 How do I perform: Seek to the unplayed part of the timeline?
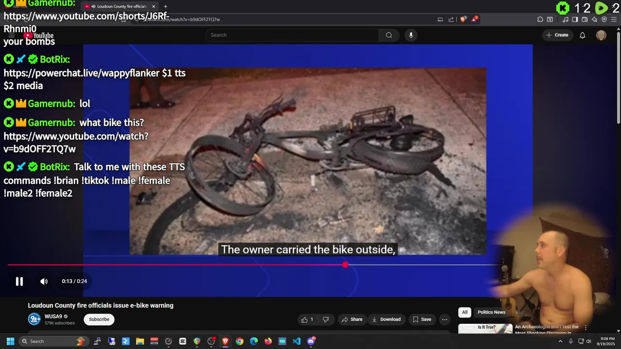click(422, 265)
